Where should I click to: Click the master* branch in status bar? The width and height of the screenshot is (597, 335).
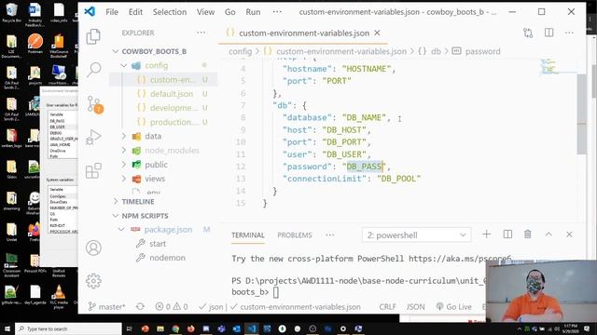click(106, 306)
